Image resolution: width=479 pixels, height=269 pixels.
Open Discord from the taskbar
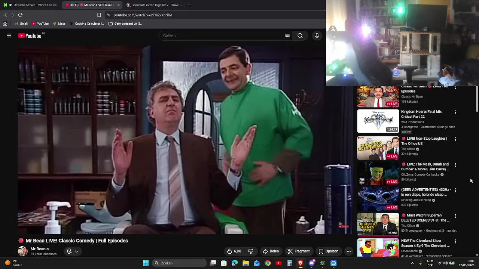[311, 263]
